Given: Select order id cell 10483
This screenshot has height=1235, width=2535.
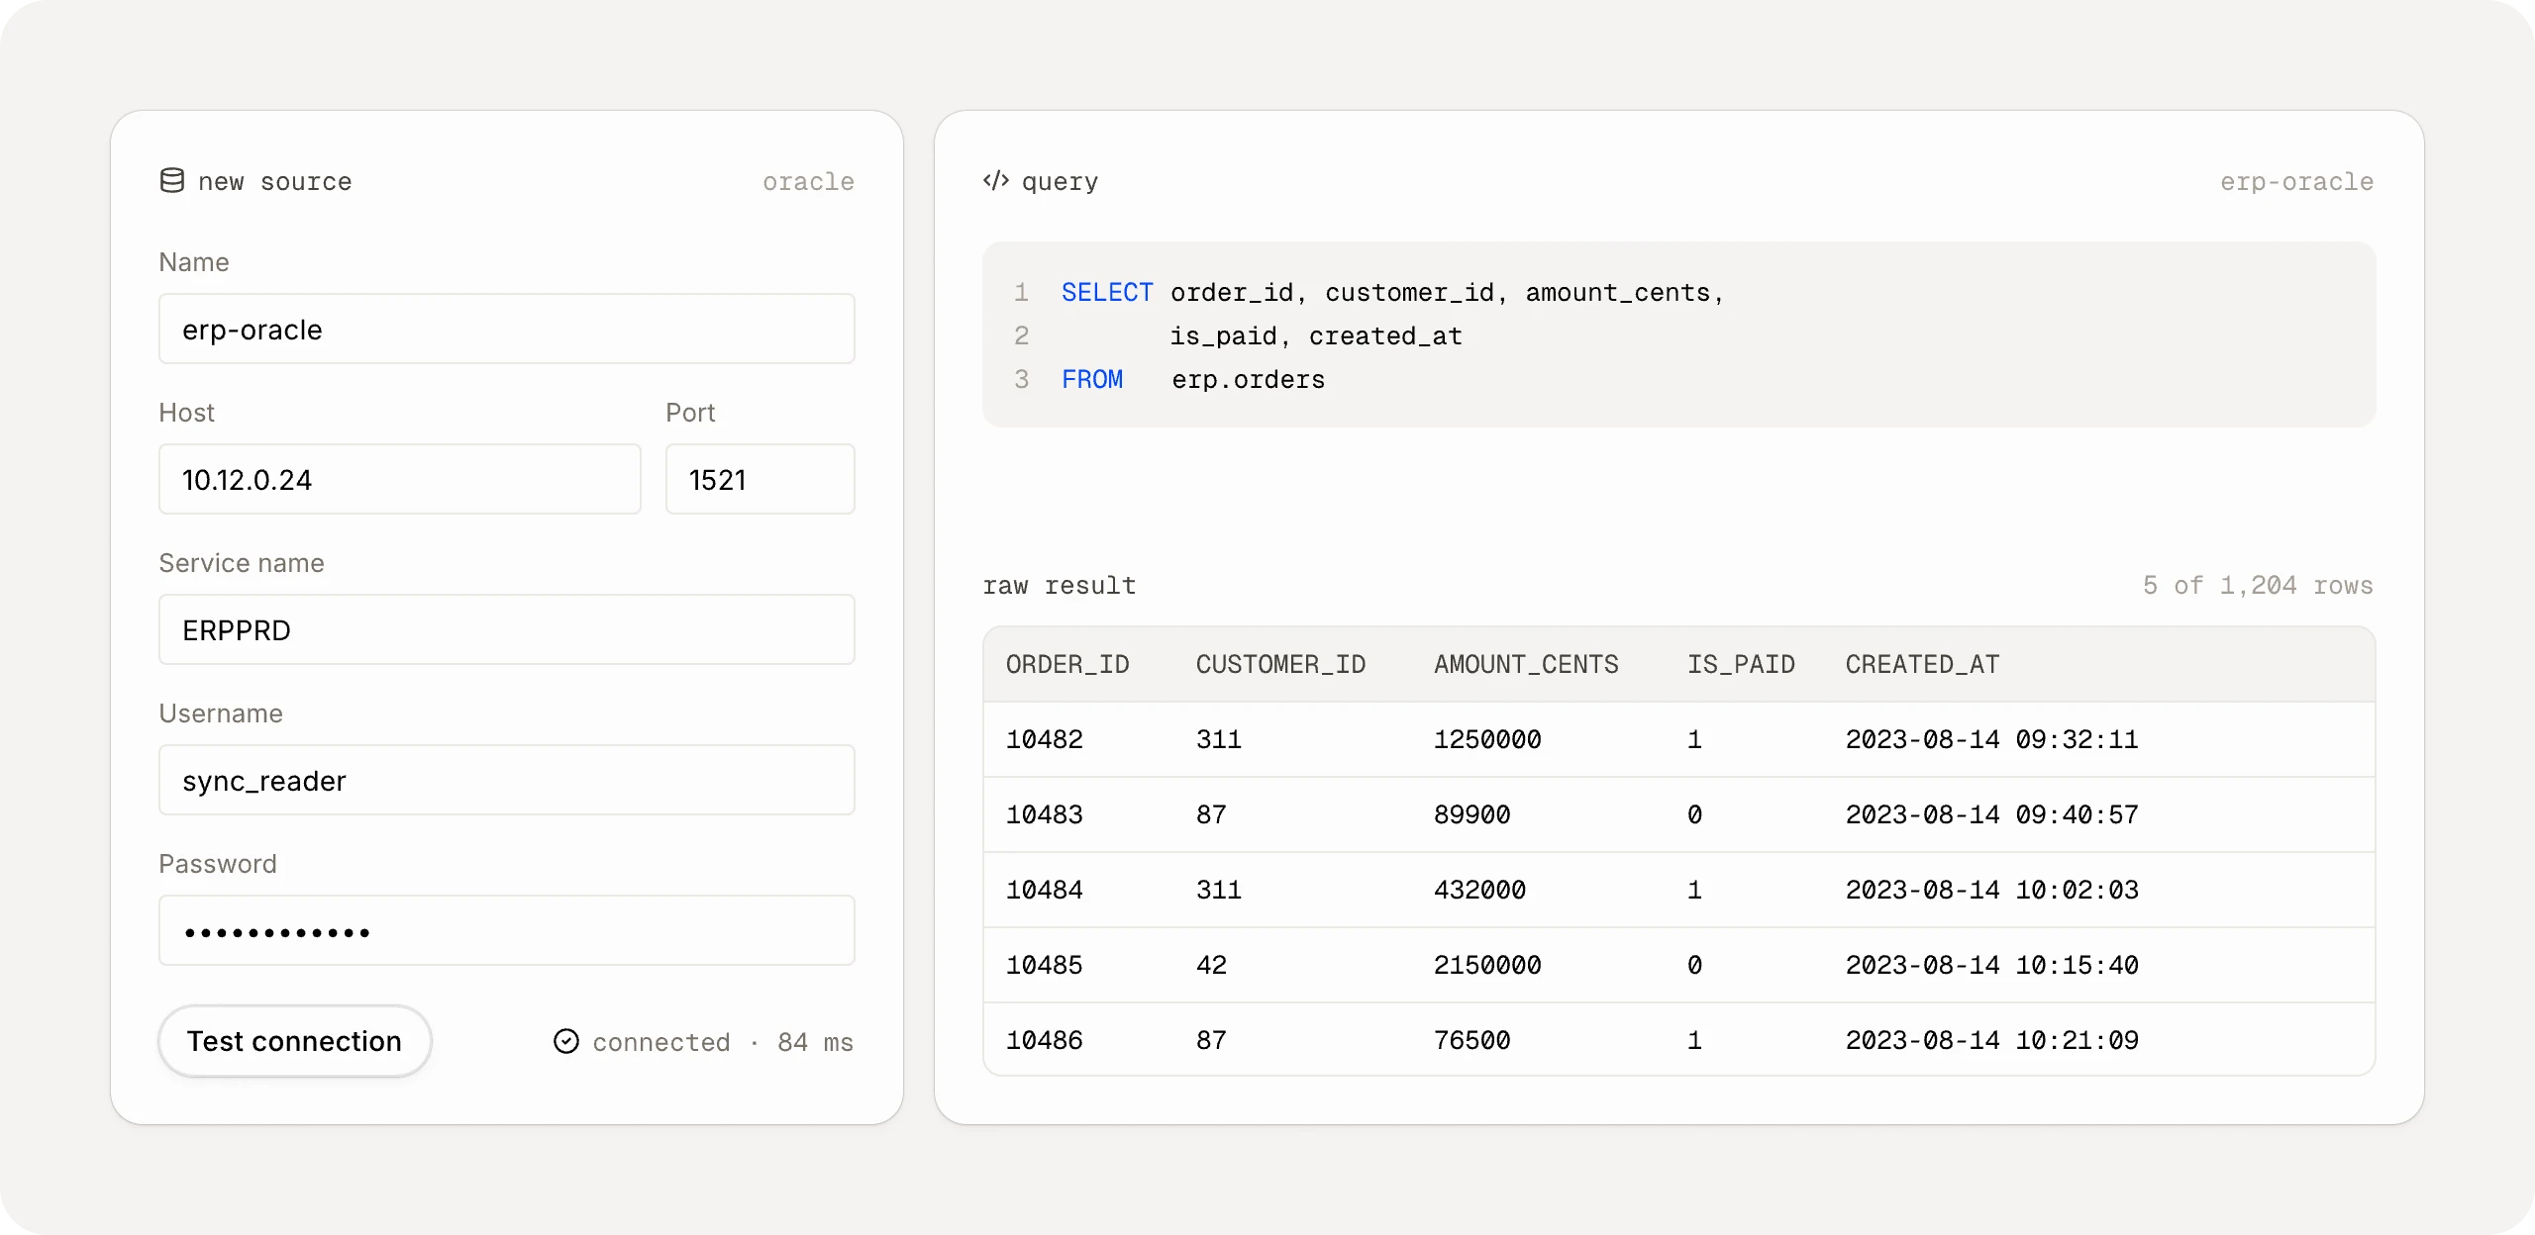Looking at the screenshot, I should [x=1045, y=814].
